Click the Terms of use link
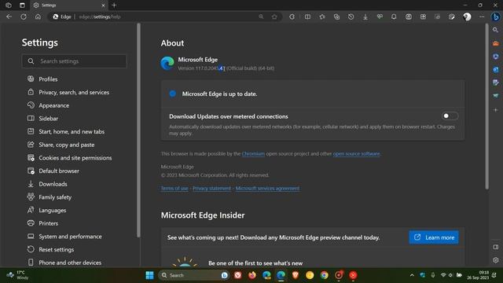 click(174, 189)
